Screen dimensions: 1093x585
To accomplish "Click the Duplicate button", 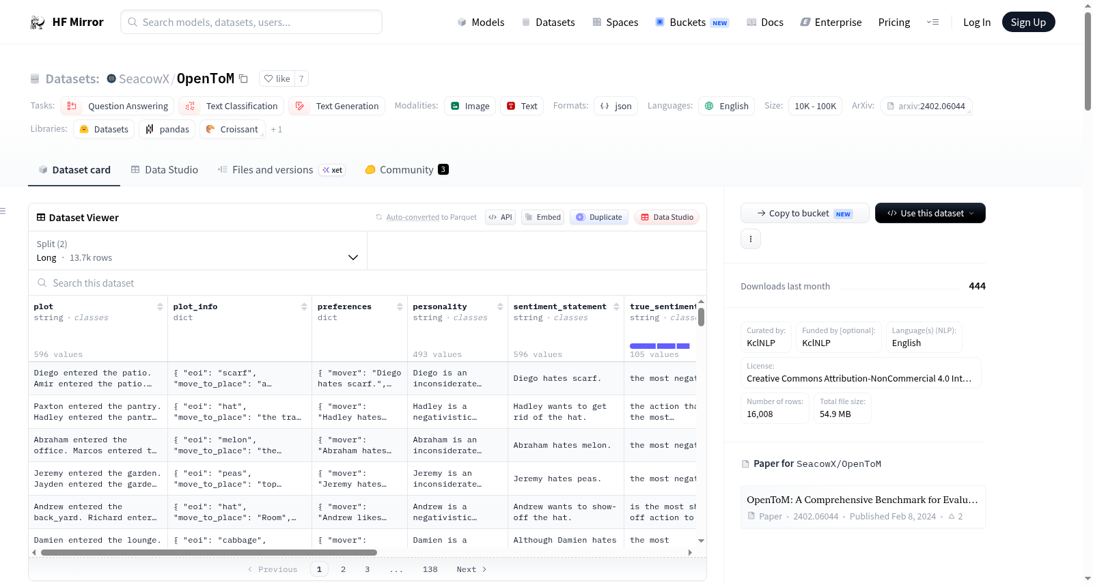I will point(599,217).
